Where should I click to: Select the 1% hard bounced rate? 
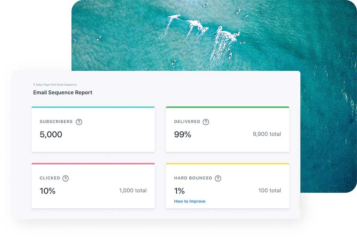pos(179,191)
